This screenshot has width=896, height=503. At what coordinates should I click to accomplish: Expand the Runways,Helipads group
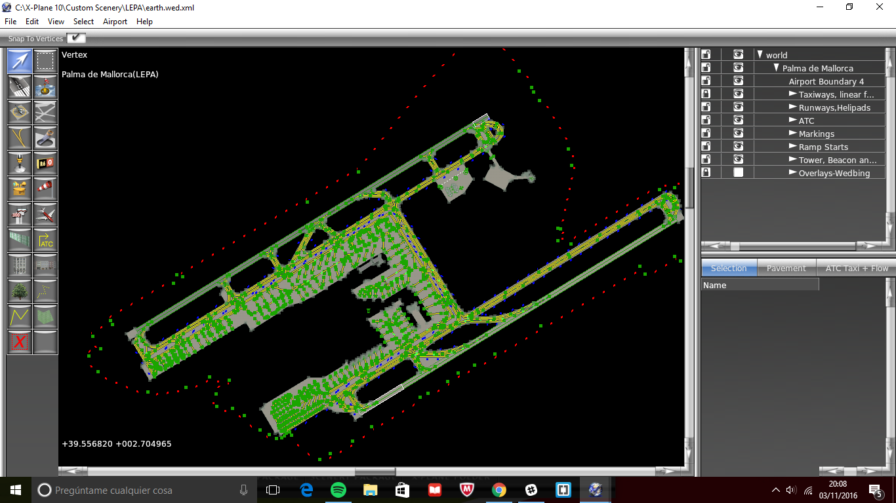point(792,107)
